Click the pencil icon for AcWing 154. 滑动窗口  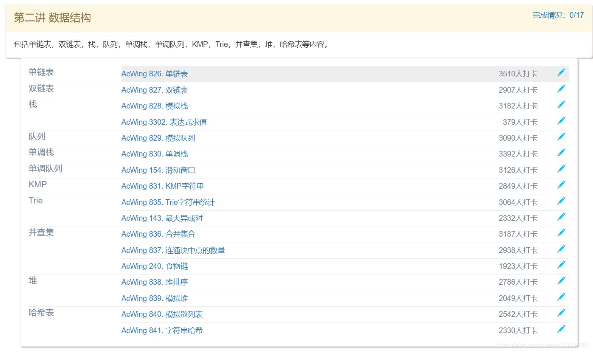tap(561, 169)
